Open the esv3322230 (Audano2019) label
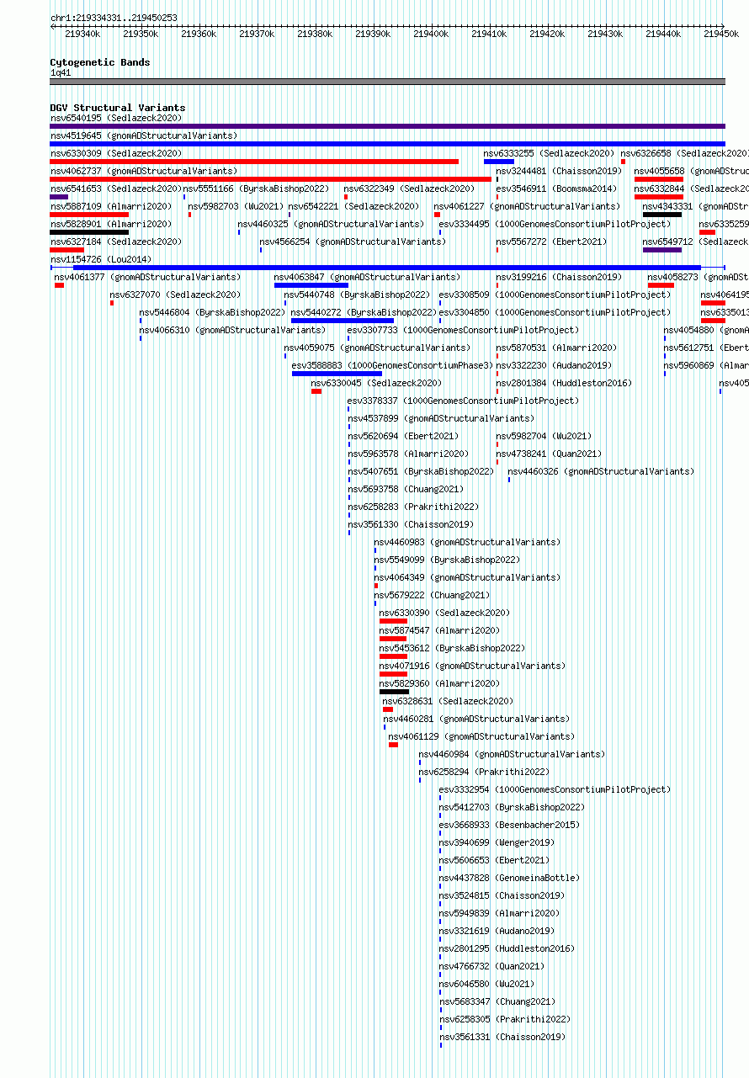Viewport: 749px width, 1078px height. point(554,365)
